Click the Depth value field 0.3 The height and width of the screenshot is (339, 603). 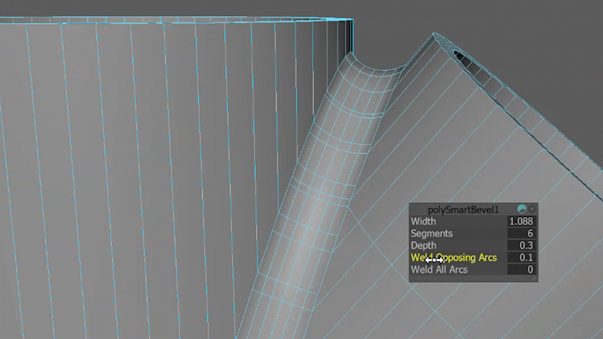(522, 246)
